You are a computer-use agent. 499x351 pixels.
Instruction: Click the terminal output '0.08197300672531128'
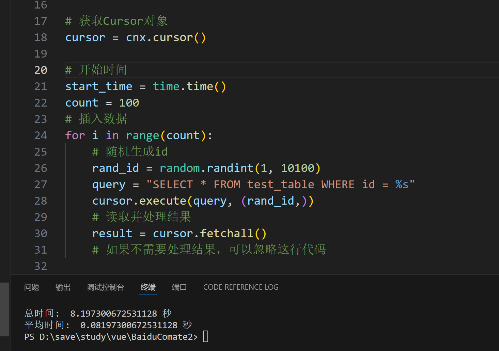pyautogui.click(x=129, y=325)
